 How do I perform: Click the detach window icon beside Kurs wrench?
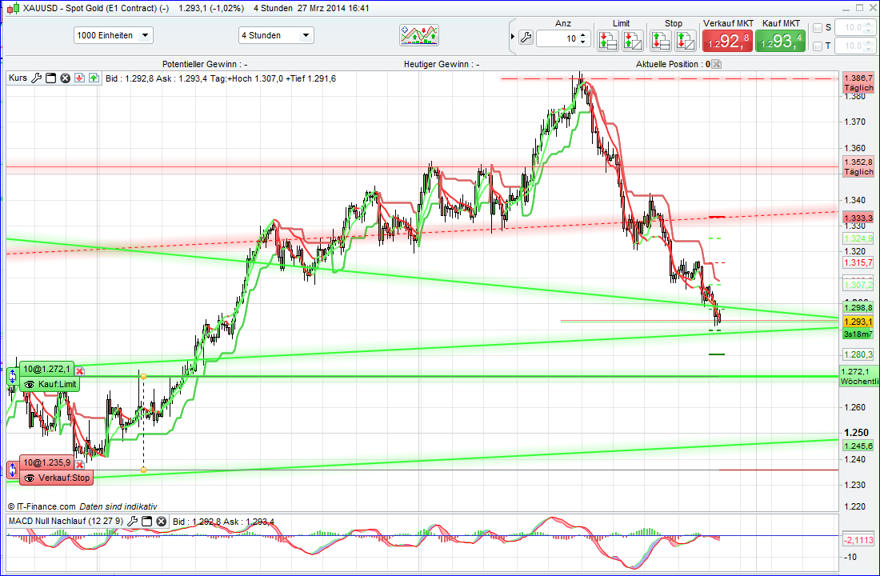click(50, 78)
